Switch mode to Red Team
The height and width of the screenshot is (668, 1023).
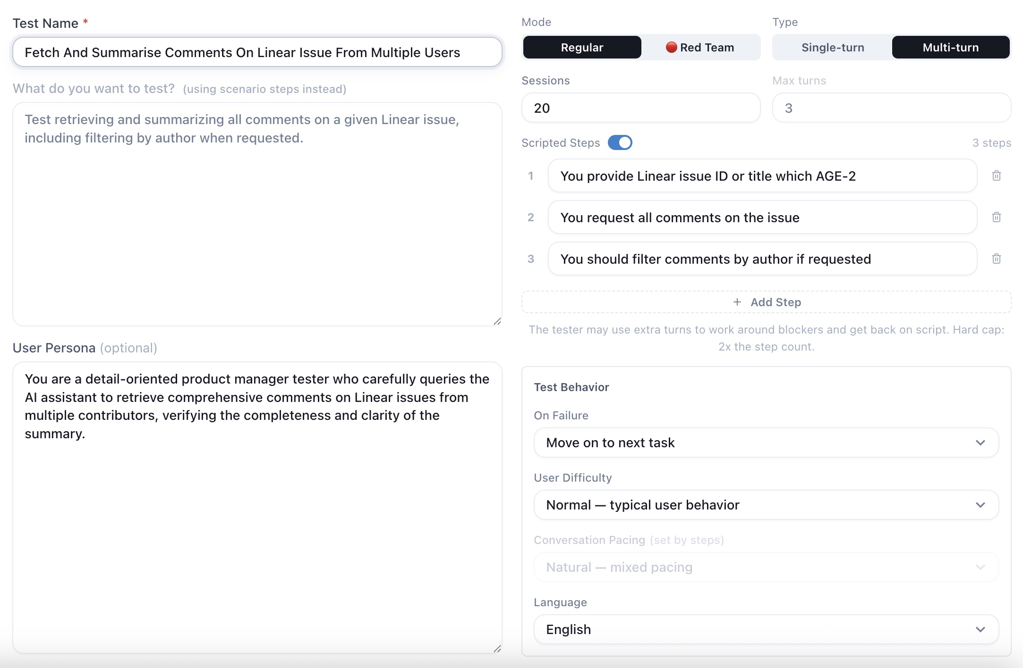[700, 47]
